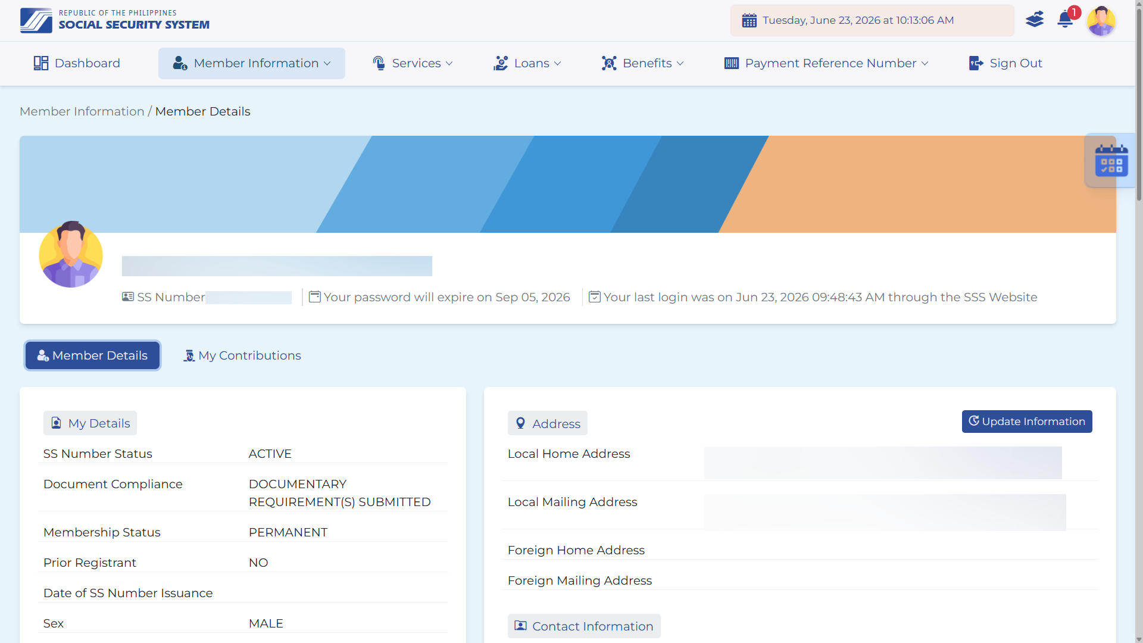Screen dimensions: 1143x643
Task: Click the Services chevron arrow
Action: click(449, 64)
